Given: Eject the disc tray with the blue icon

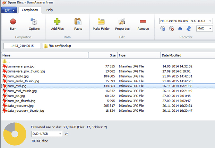Looking at the screenshot, I should coord(180,28).
